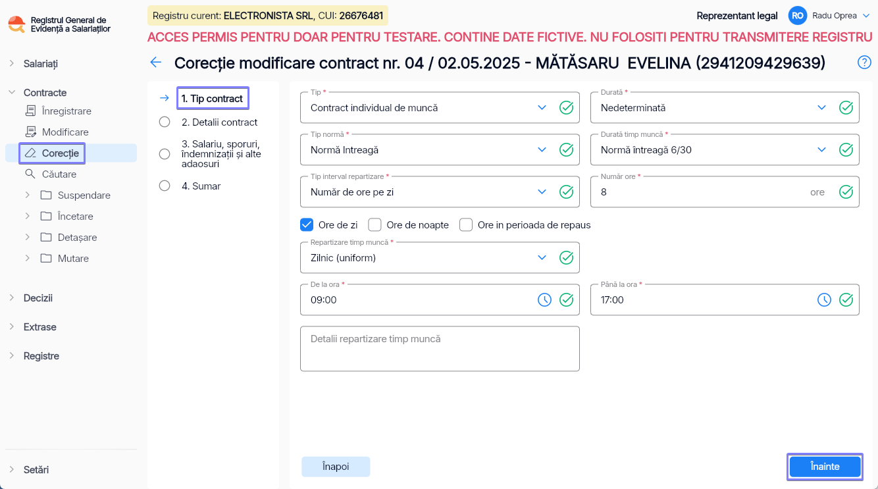Check the Ore de noapte checkbox
The width and height of the screenshot is (878, 489).
click(x=375, y=225)
